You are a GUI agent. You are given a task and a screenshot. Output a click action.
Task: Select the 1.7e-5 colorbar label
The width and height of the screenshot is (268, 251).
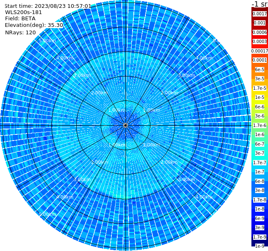click(260, 88)
